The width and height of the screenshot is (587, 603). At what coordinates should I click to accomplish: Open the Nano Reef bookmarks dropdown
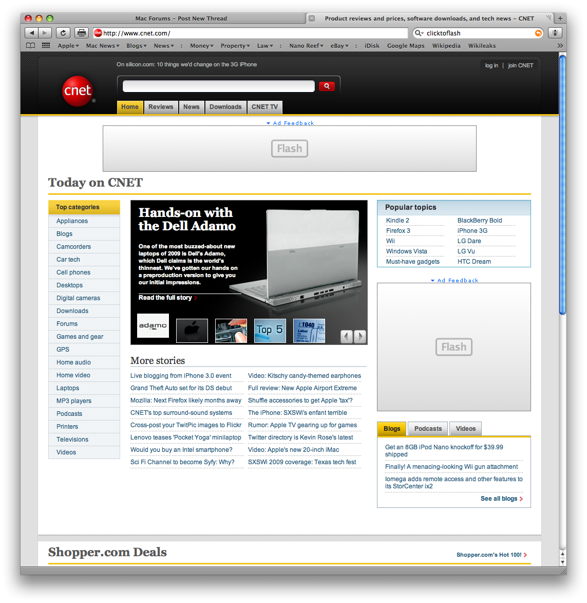[x=306, y=46]
